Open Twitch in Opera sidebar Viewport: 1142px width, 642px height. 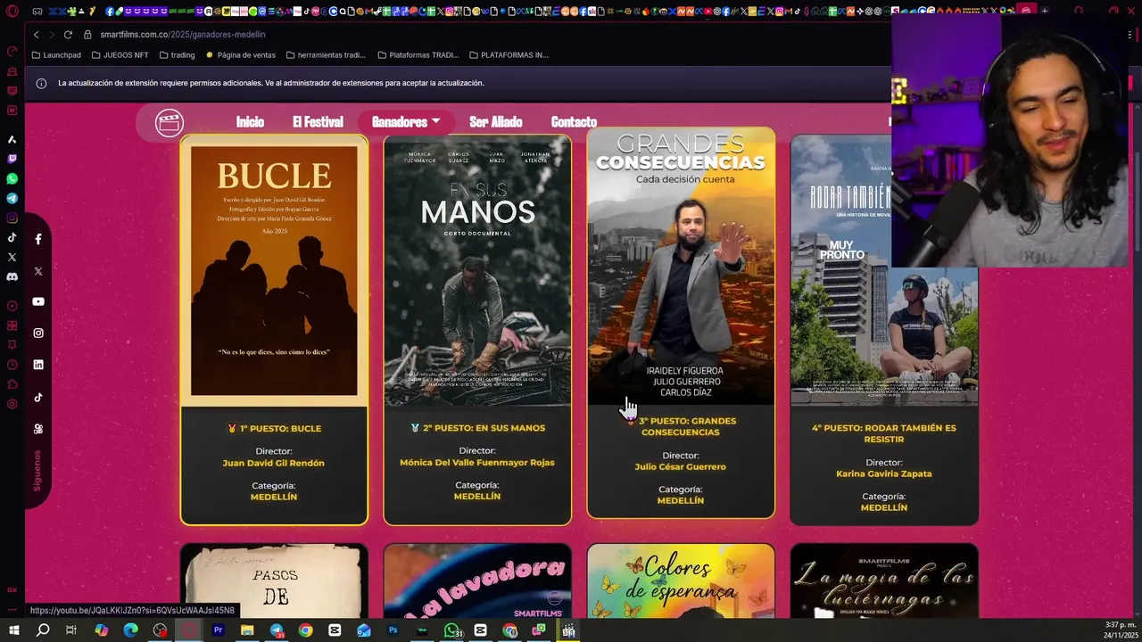coord(12,159)
